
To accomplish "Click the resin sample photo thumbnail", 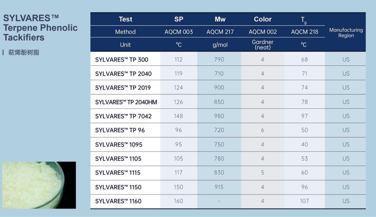I will pos(39,185).
